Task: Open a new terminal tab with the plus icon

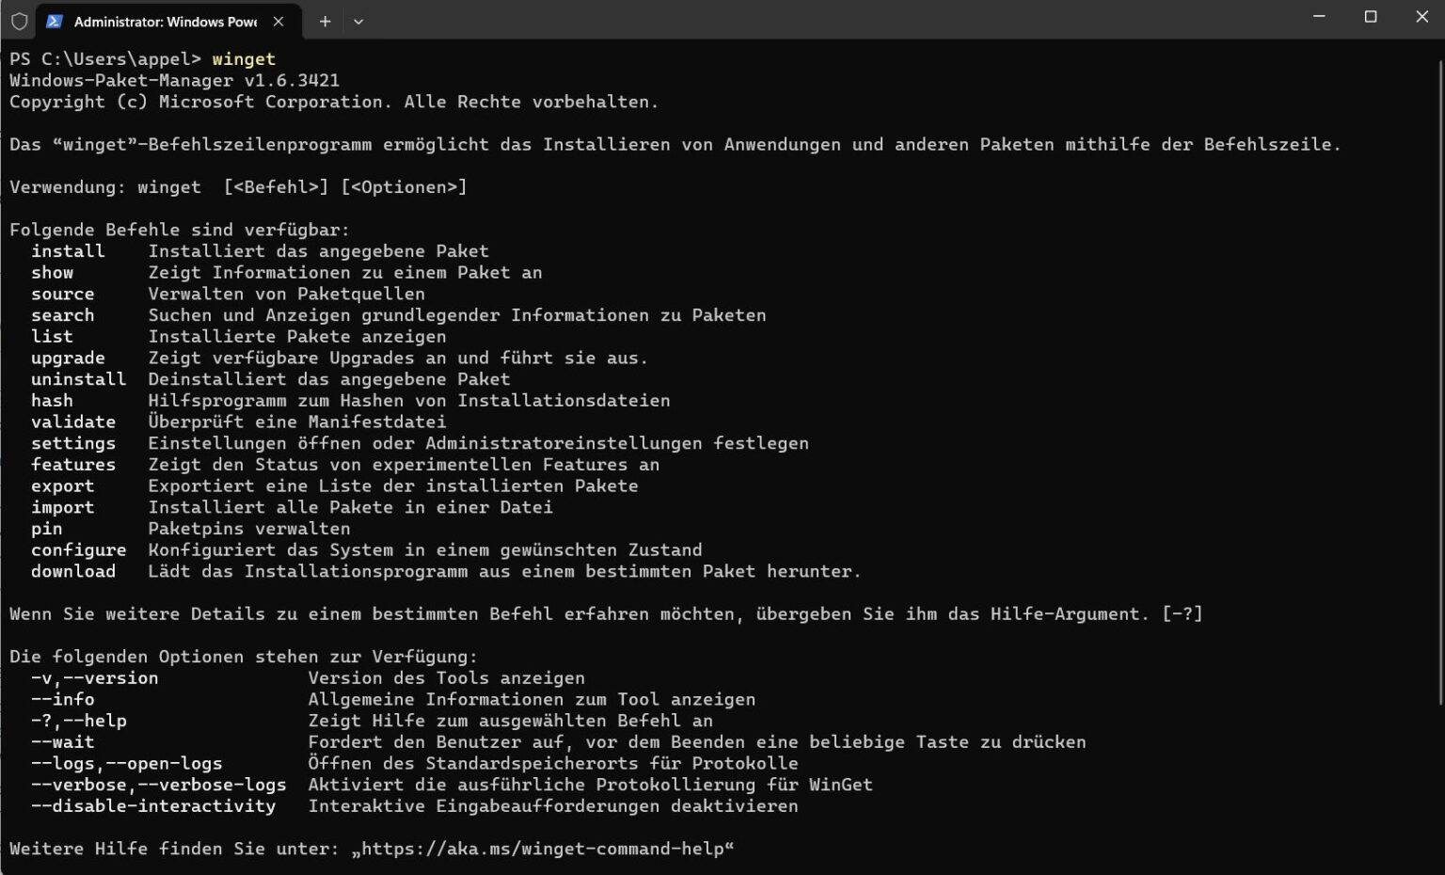Action: (325, 20)
